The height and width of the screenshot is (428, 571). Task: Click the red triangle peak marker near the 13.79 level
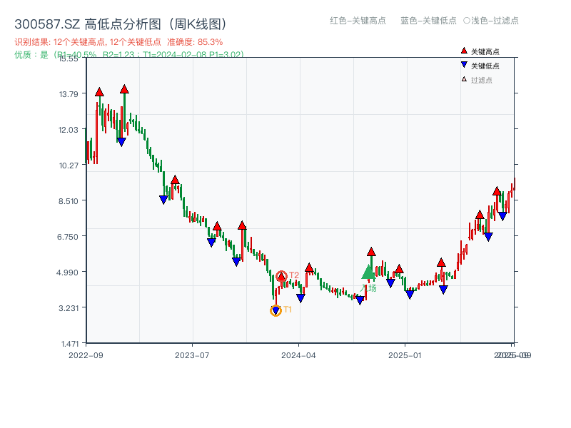(98, 91)
